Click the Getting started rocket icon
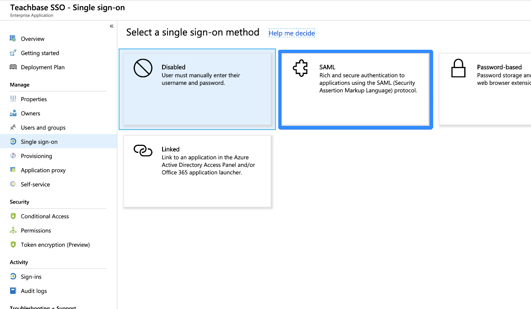The height and width of the screenshot is (309, 531). tap(13, 53)
